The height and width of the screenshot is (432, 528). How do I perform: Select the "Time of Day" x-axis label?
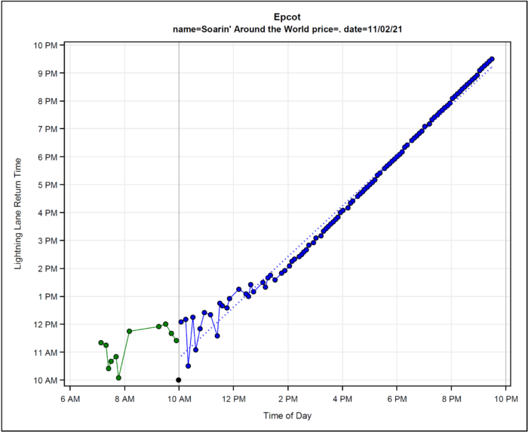coord(287,415)
